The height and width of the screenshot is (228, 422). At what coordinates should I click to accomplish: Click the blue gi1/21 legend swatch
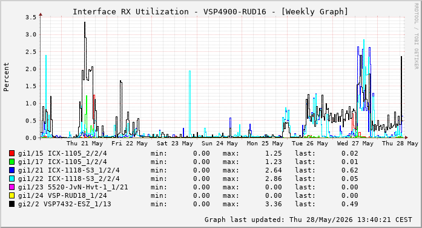pyautogui.click(x=12, y=170)
